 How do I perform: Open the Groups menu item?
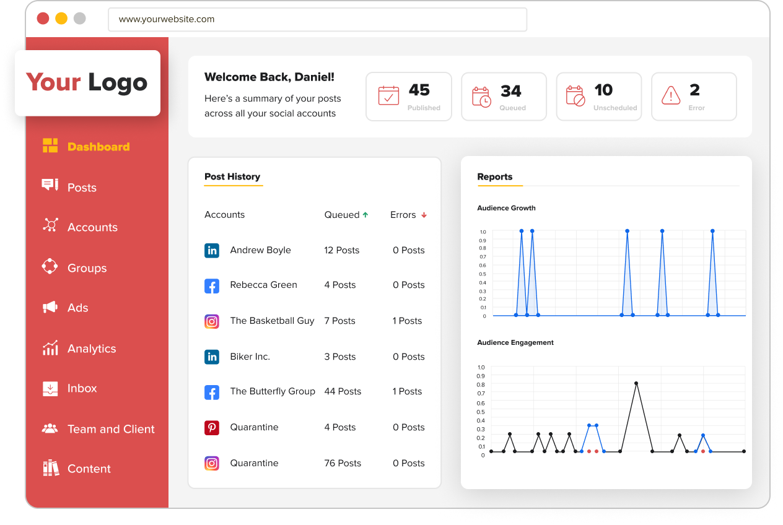87,268
